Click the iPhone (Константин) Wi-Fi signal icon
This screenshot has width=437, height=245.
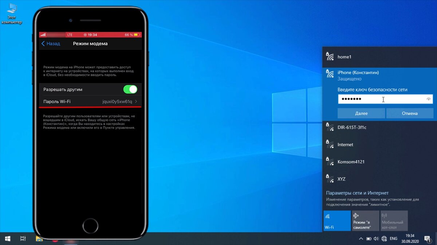click(x=330, y=73)
